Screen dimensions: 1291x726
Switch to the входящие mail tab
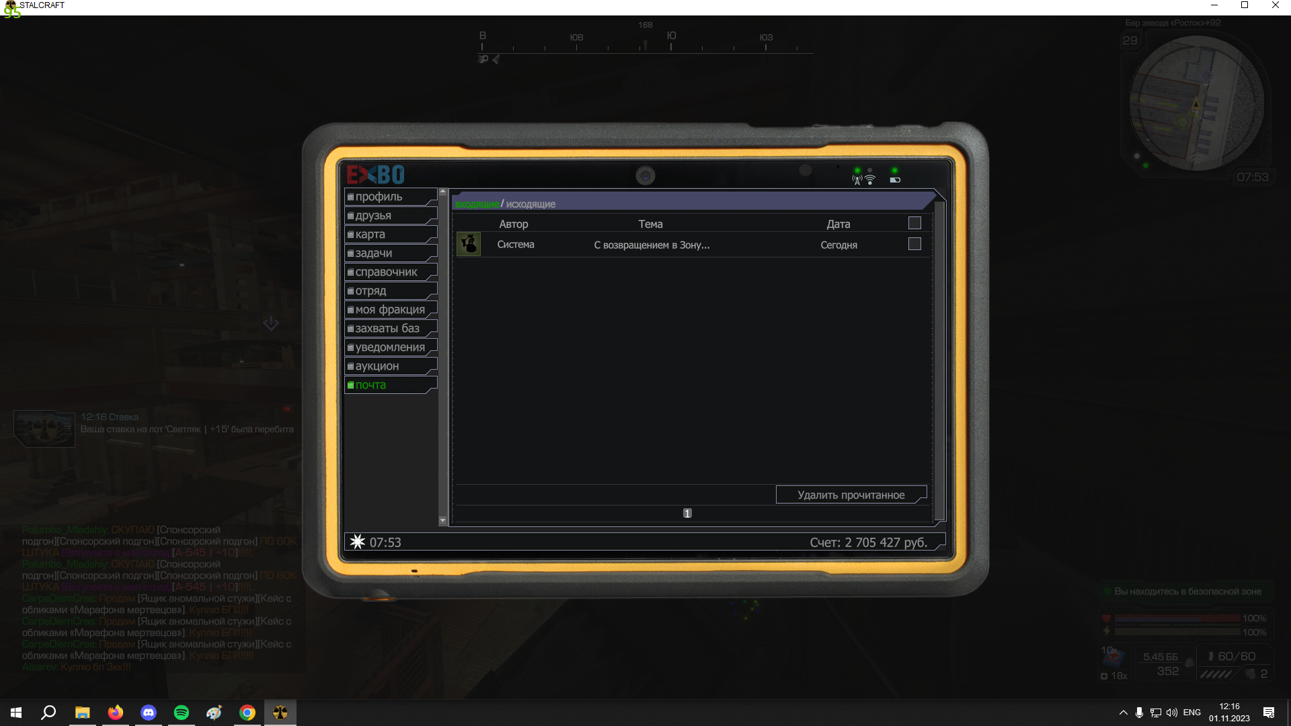pyautogui.click(x=477, y=204)
